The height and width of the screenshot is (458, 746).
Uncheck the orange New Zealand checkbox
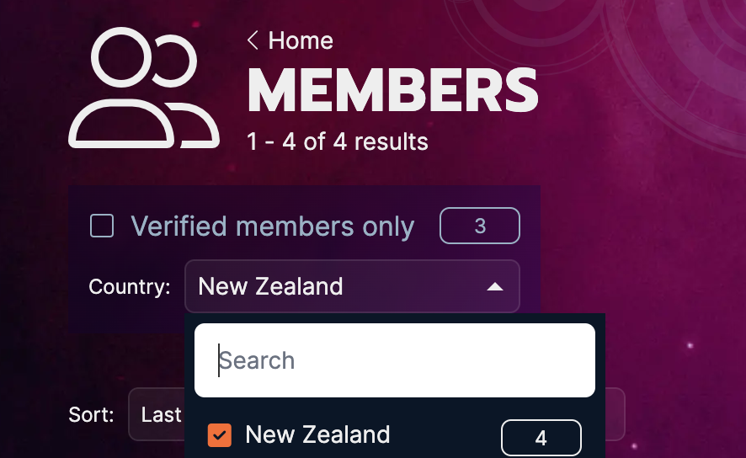coord(220,435)
